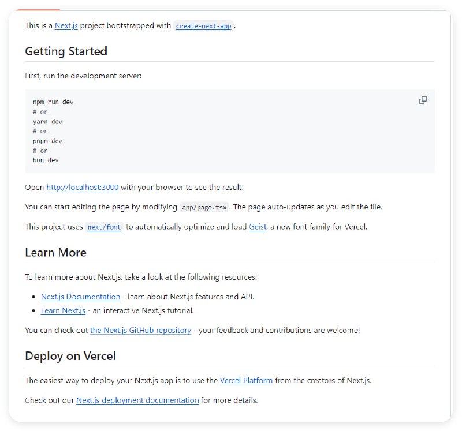This screenshot has width=462, height=431.
Task: Click the app/page.tsx inline code
Action: click(x=204, y=207)
